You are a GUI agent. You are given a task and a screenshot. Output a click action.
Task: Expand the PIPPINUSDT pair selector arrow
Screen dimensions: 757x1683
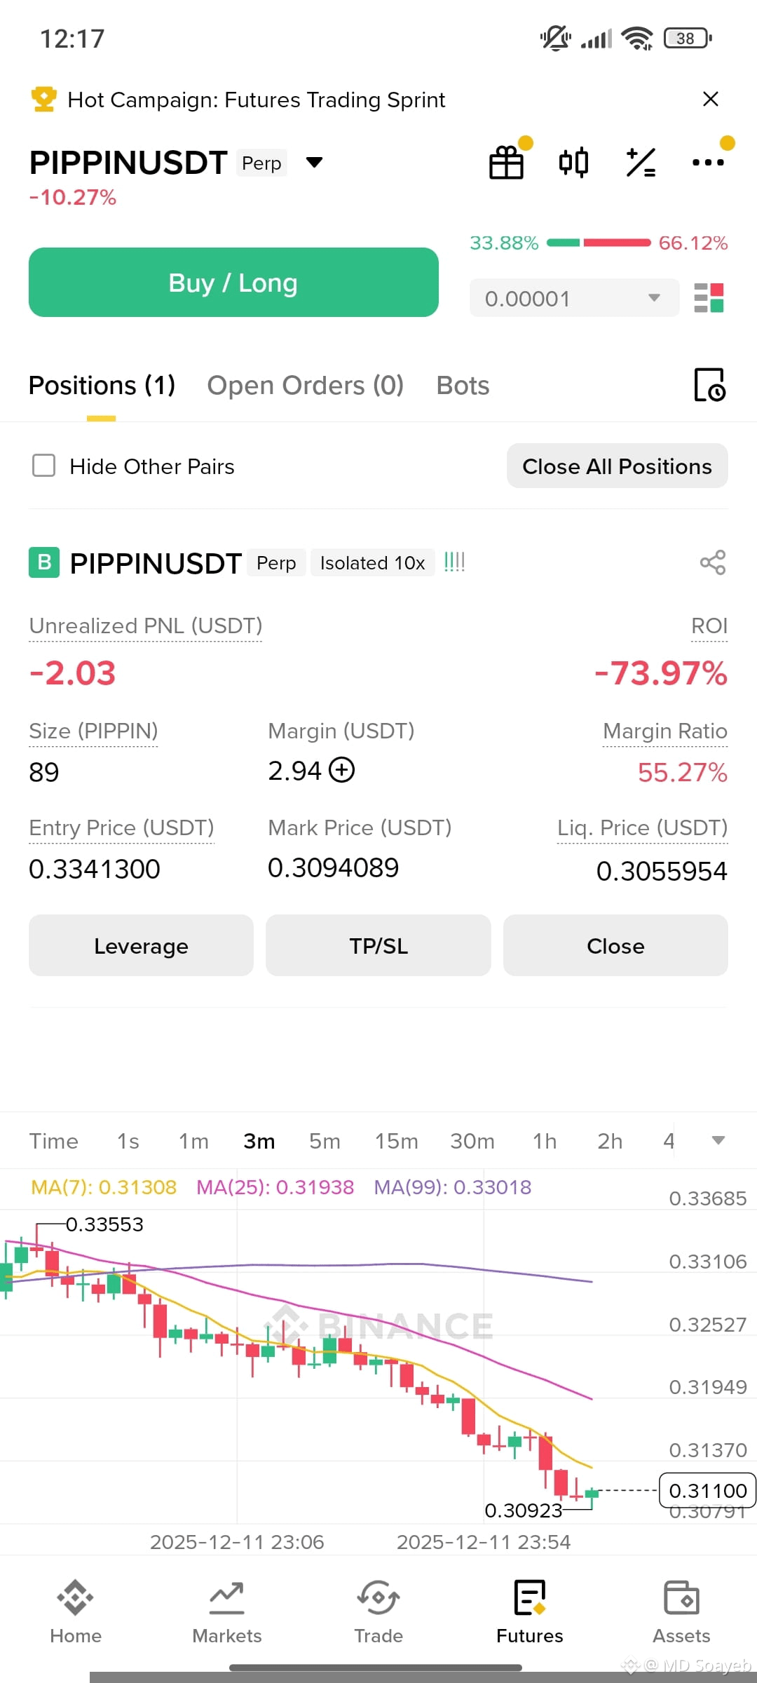pos(315,163)
